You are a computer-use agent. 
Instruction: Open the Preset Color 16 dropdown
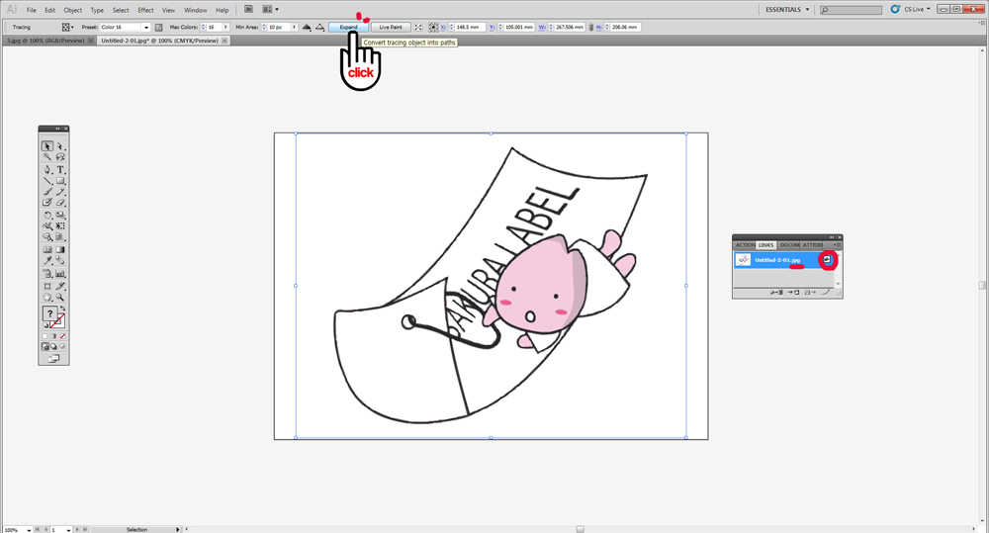[146, 27]
